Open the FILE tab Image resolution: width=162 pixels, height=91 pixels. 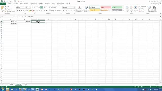3,4
